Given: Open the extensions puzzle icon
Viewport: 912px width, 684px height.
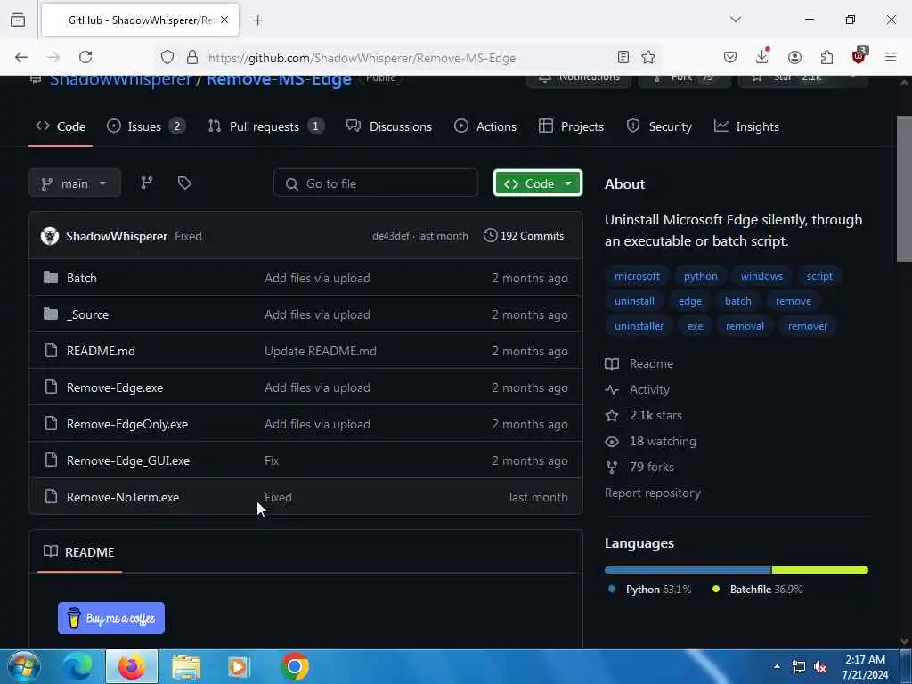Looking at the screenshot, I should (x=826, y=57).
